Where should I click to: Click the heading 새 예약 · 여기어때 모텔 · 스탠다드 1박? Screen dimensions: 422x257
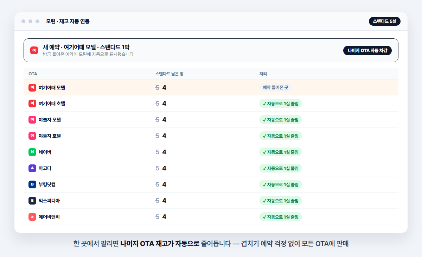tap(87, 47)
